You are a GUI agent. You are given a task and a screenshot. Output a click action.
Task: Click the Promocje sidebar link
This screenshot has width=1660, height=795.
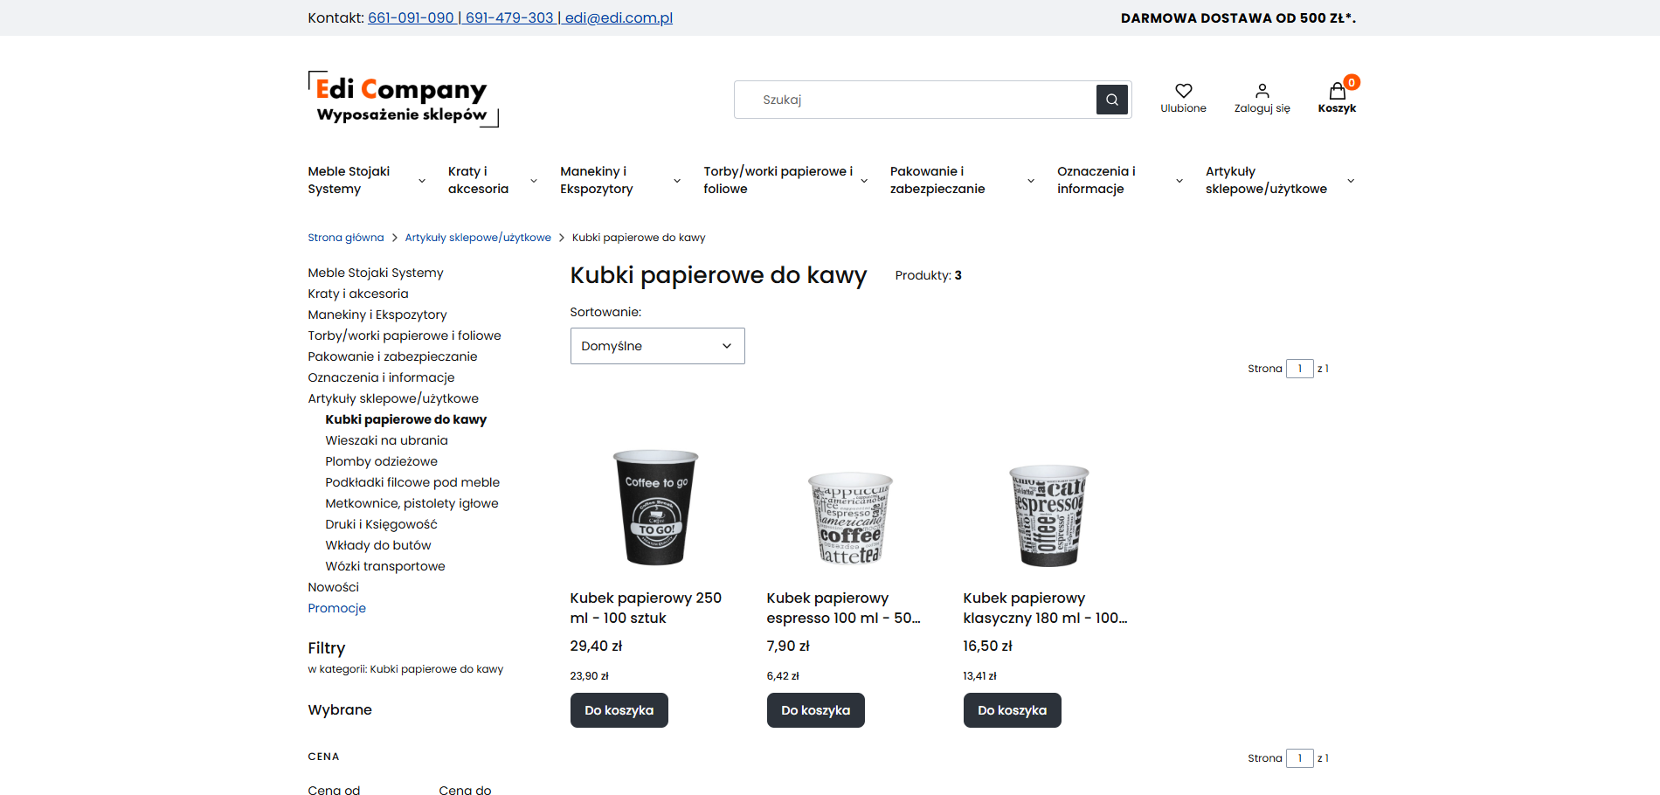tap(336, 608)
